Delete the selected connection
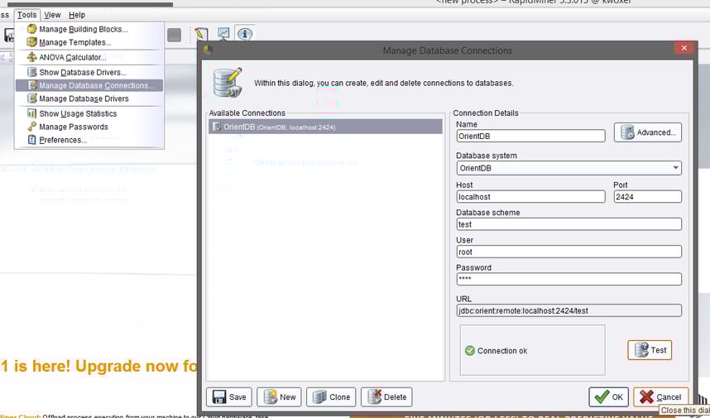710x418 pixels. click(x=386, y=396)
